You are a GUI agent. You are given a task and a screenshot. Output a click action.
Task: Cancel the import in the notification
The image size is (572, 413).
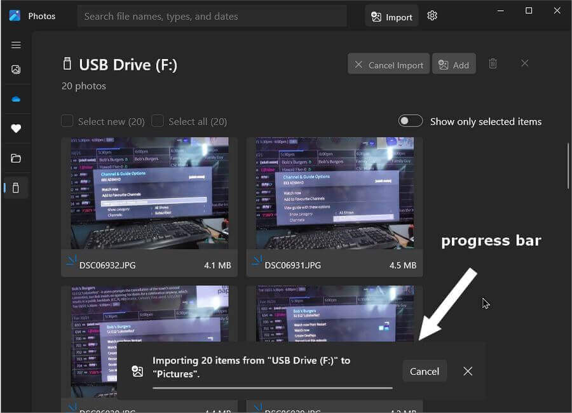tap(424, 371)
